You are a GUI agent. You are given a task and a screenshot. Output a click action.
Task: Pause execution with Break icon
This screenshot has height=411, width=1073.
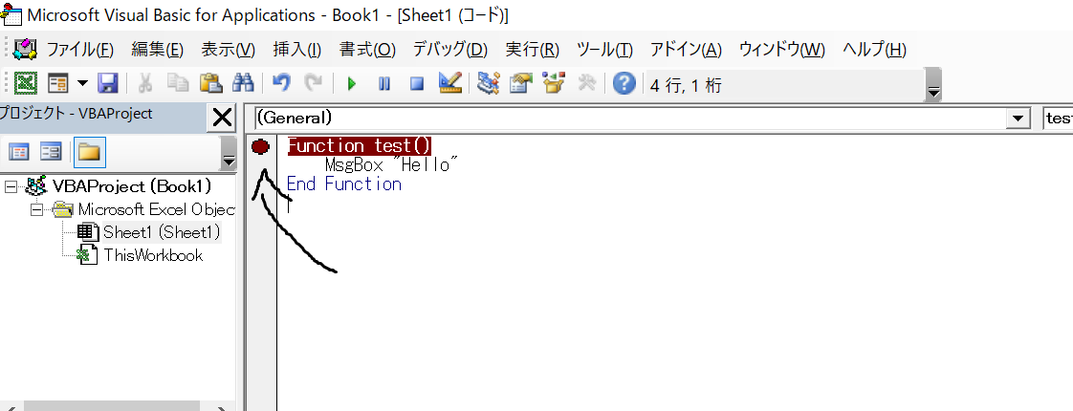pos(384,84)
